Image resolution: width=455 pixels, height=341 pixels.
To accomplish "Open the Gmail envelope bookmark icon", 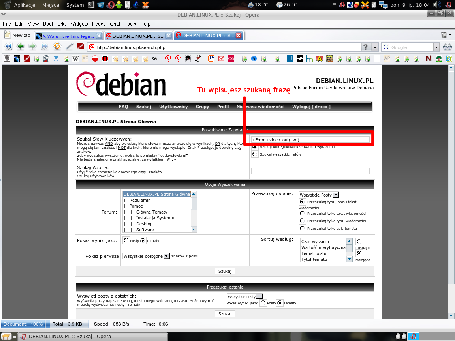I will (221, 58).
